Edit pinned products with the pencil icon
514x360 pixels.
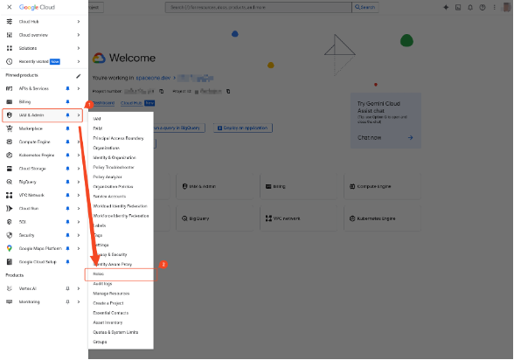click(x=78, y=76)
